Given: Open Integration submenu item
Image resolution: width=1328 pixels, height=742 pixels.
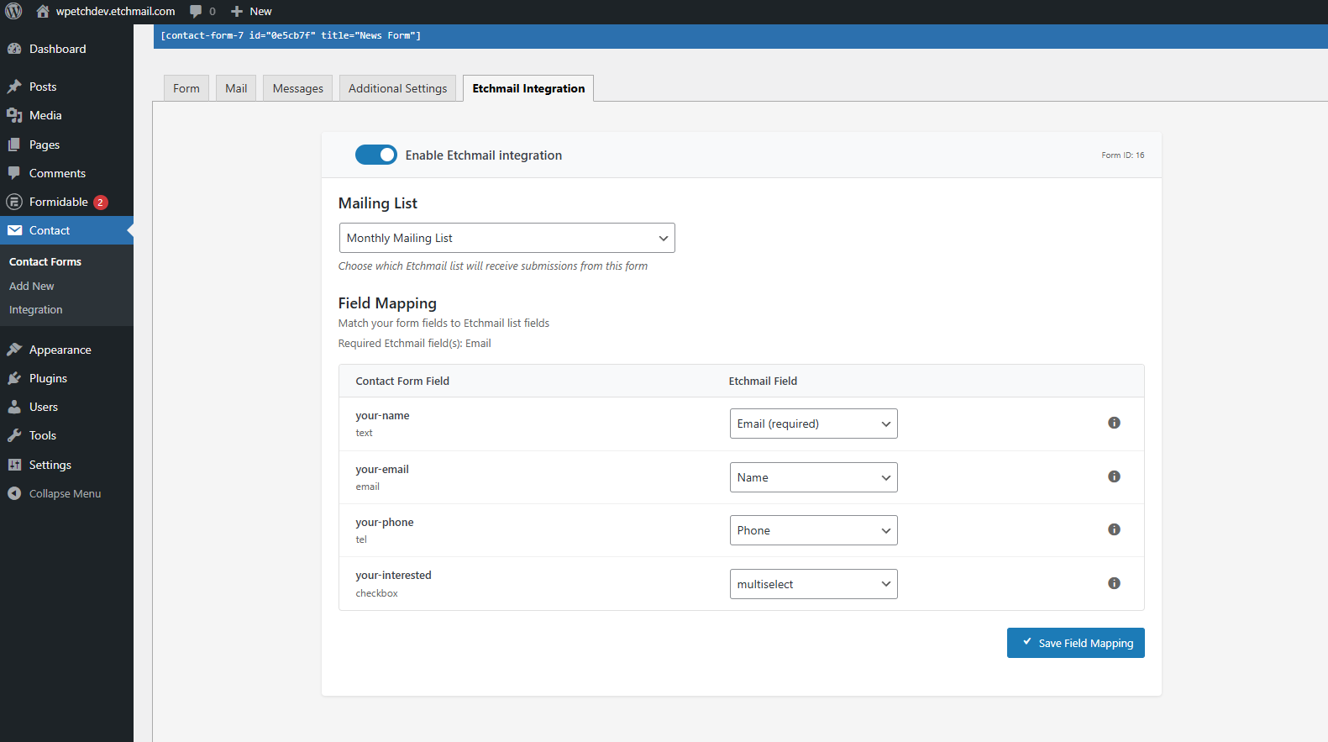Looking at the screenshot, I should 36,309.
